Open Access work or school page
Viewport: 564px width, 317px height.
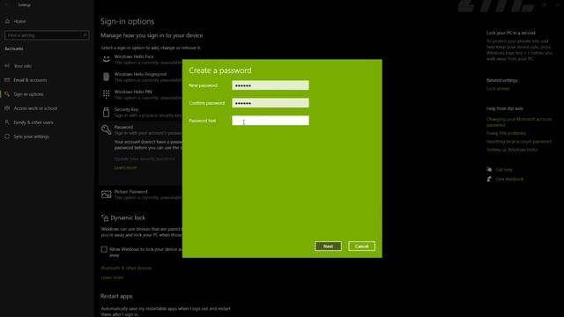tap(35, 108)
